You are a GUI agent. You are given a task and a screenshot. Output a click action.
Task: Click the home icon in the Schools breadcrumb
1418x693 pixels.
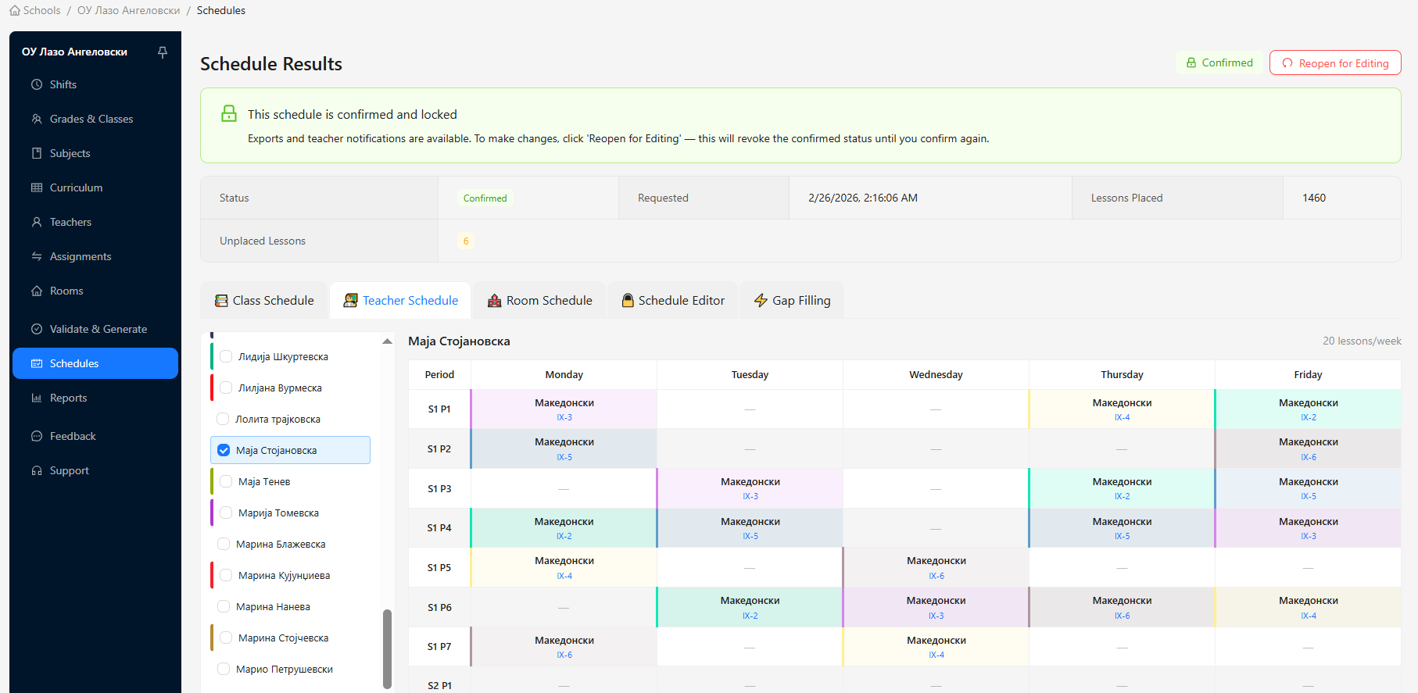(15, 10)
